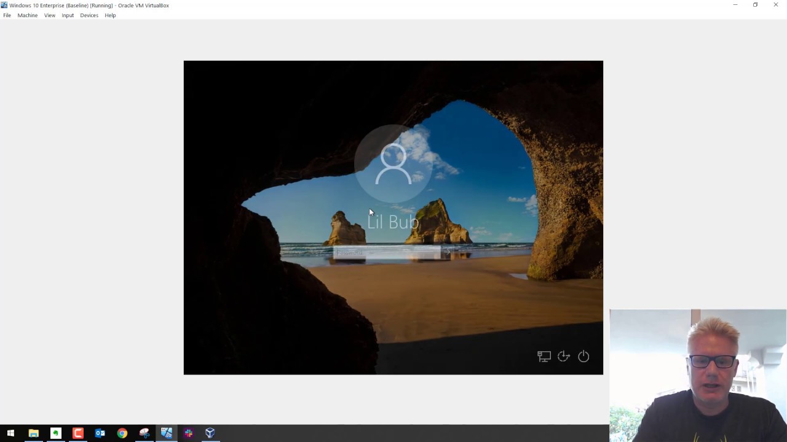Click the Lil Bub username text
Image resolution: width=787 pixels, height=442 pixels.
click(x=393, y=222)
